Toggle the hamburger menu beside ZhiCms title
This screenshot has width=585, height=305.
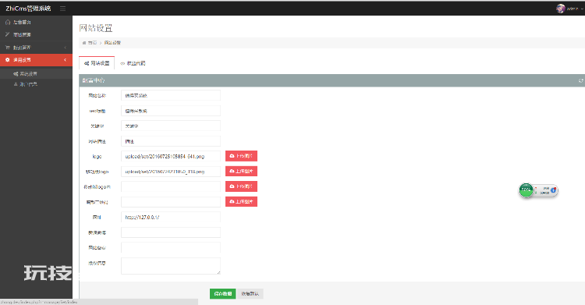(62, 9)
